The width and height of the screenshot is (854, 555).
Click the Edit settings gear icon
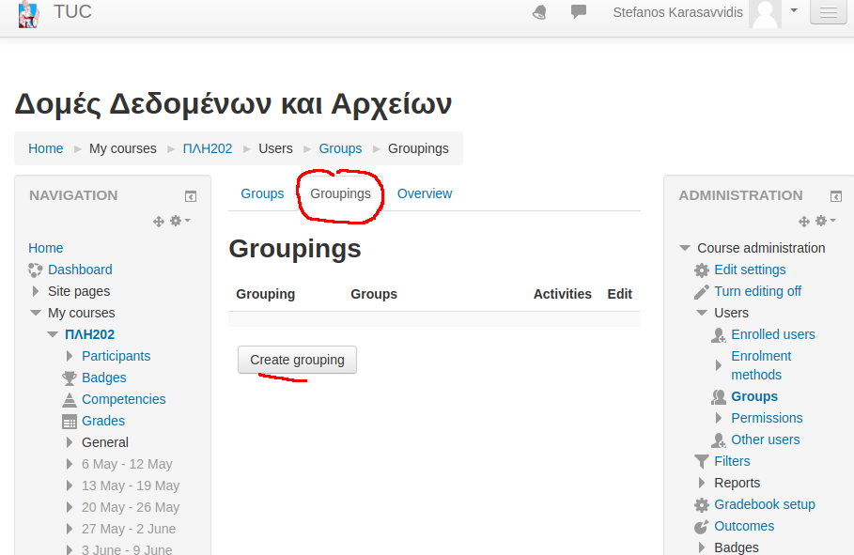[x=702, y=270]
